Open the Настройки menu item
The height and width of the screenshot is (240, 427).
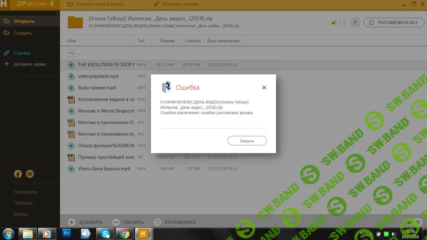[x=25, y=192]
